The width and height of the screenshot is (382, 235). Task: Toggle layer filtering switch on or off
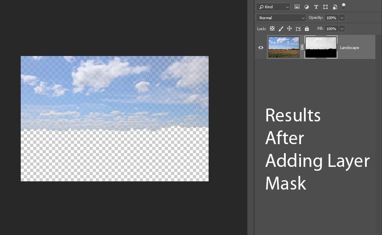point(344,6)
